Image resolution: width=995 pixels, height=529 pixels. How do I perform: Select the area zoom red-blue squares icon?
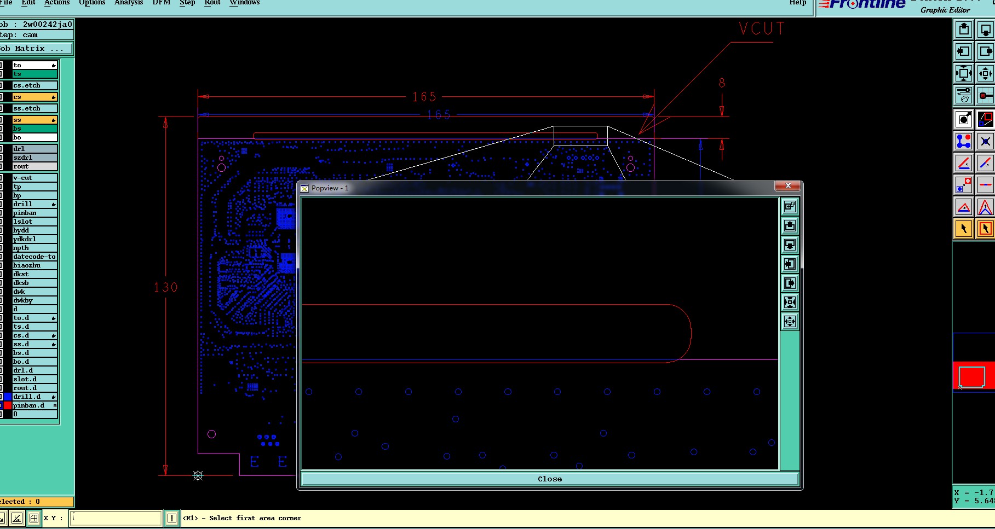[985, 119]
